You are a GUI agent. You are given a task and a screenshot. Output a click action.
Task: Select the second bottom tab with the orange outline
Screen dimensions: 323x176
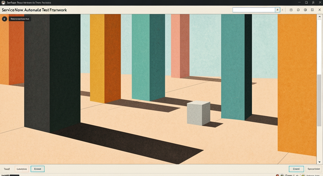point(22,169)
